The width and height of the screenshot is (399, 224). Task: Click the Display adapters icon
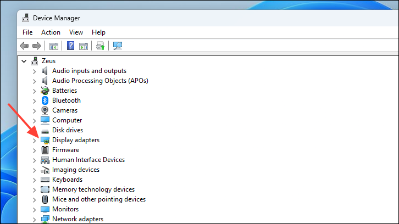45,141
